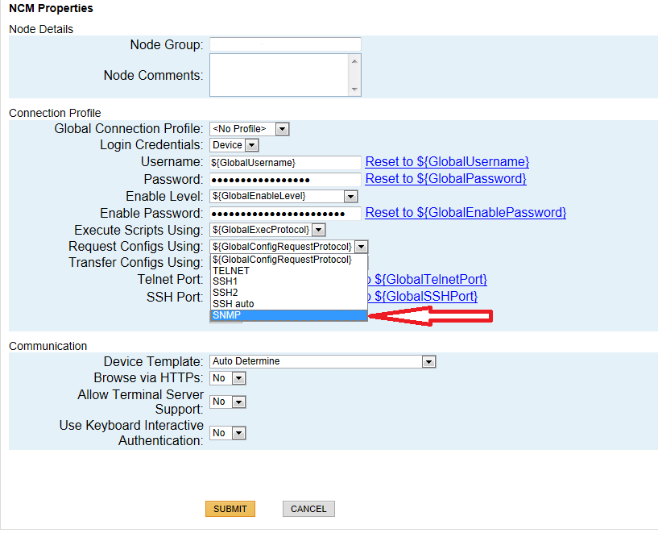Click the CANCEL button
The width and height of the screenshot is (658, 533).
point(308,509)
